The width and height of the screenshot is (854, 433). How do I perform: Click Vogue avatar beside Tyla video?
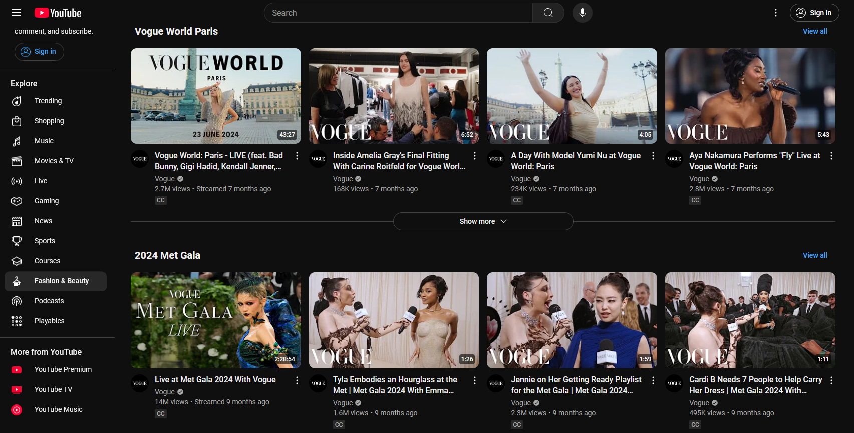point(318,383)
